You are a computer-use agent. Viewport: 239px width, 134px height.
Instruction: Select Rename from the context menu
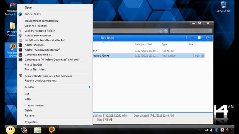point(55,115)
